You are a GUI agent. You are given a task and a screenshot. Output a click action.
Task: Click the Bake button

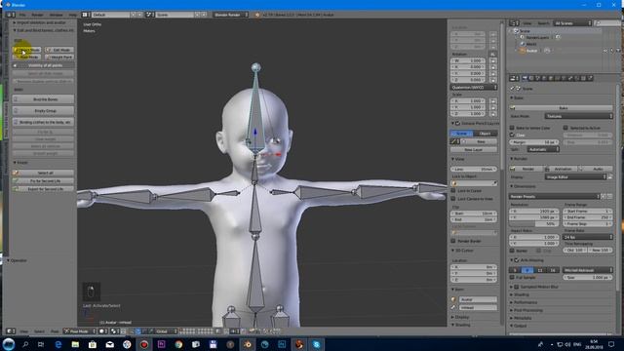click(x=562, y=108)
